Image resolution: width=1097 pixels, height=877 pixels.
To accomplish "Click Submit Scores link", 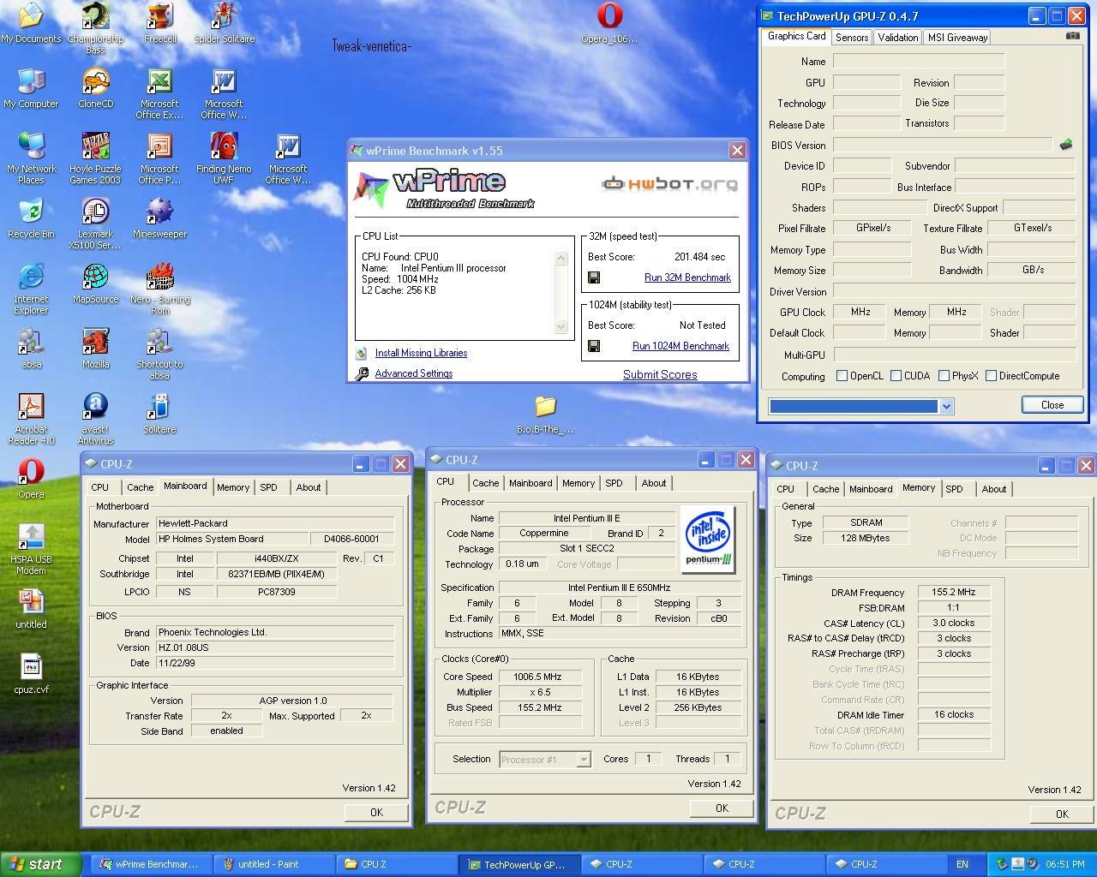I will coord(660,374).
